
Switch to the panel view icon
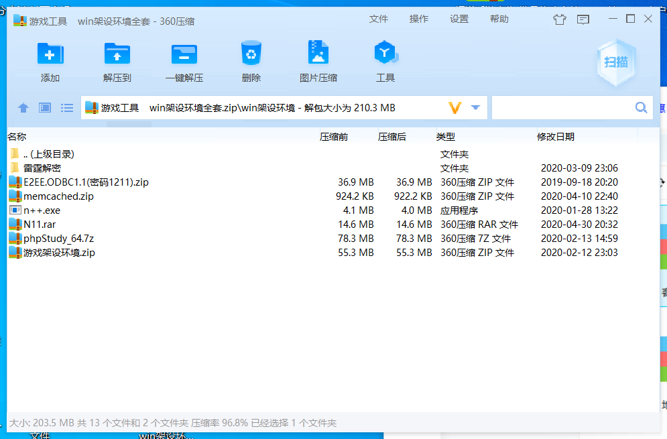tap(45, 108)
